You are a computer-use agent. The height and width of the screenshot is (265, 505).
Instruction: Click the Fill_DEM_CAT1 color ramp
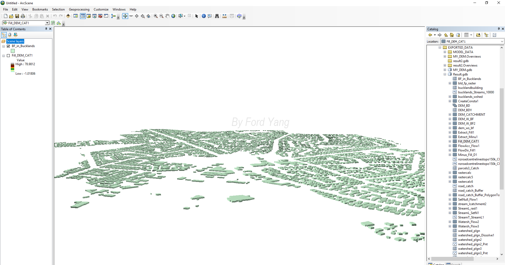(x=12, y=67)
